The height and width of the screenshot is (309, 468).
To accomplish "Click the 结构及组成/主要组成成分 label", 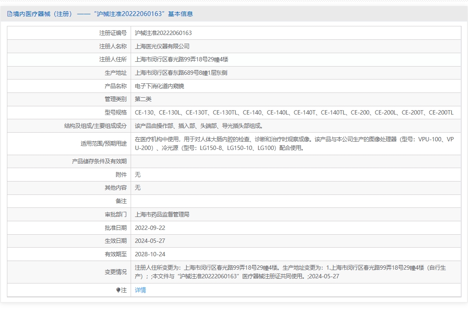I will click(x=95, y=126).
